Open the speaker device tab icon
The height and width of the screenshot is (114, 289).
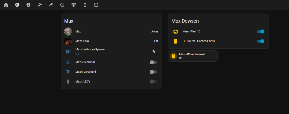pyautogui.click(x=85, y=5)
